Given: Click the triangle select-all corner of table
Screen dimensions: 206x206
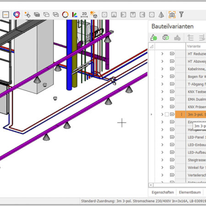Looking at the screenshot, I should pos(152,46).
